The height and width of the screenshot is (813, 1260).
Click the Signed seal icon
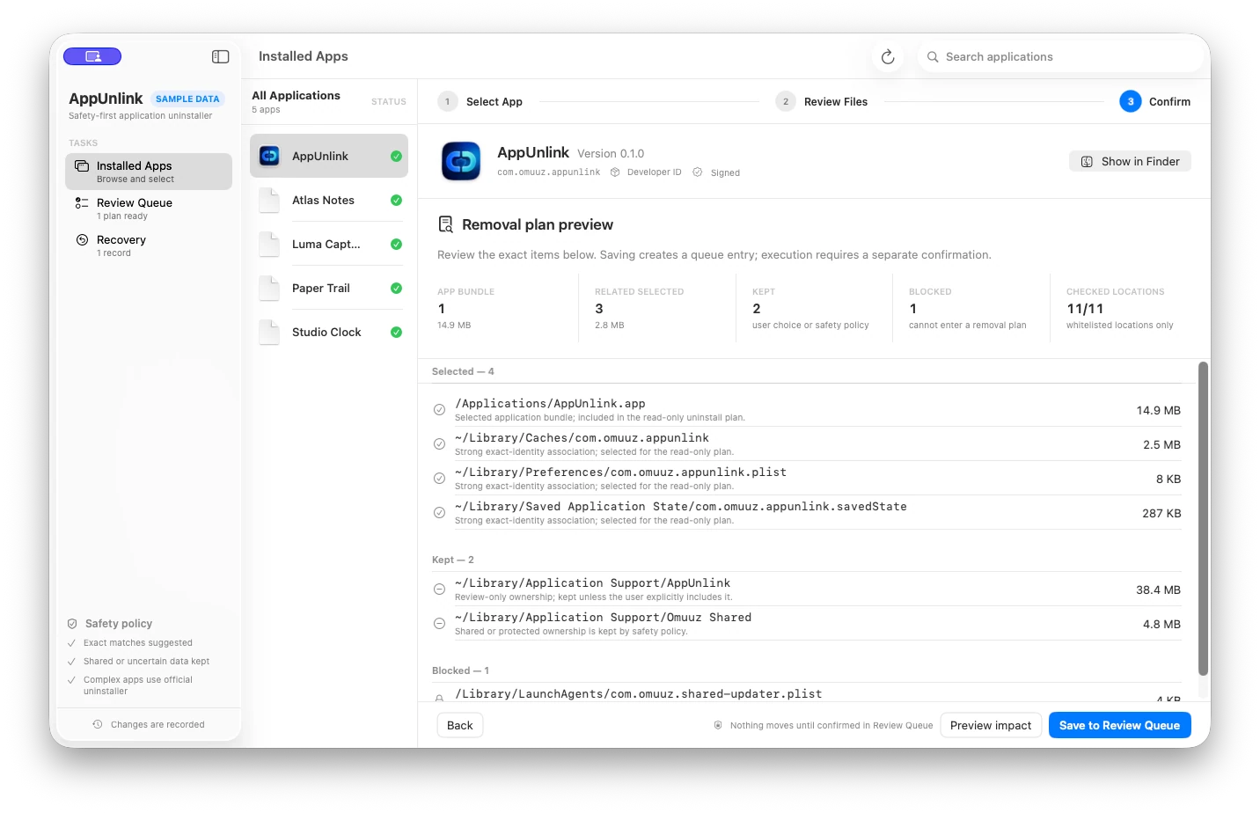pyautogui.click(x=698, y=172)
